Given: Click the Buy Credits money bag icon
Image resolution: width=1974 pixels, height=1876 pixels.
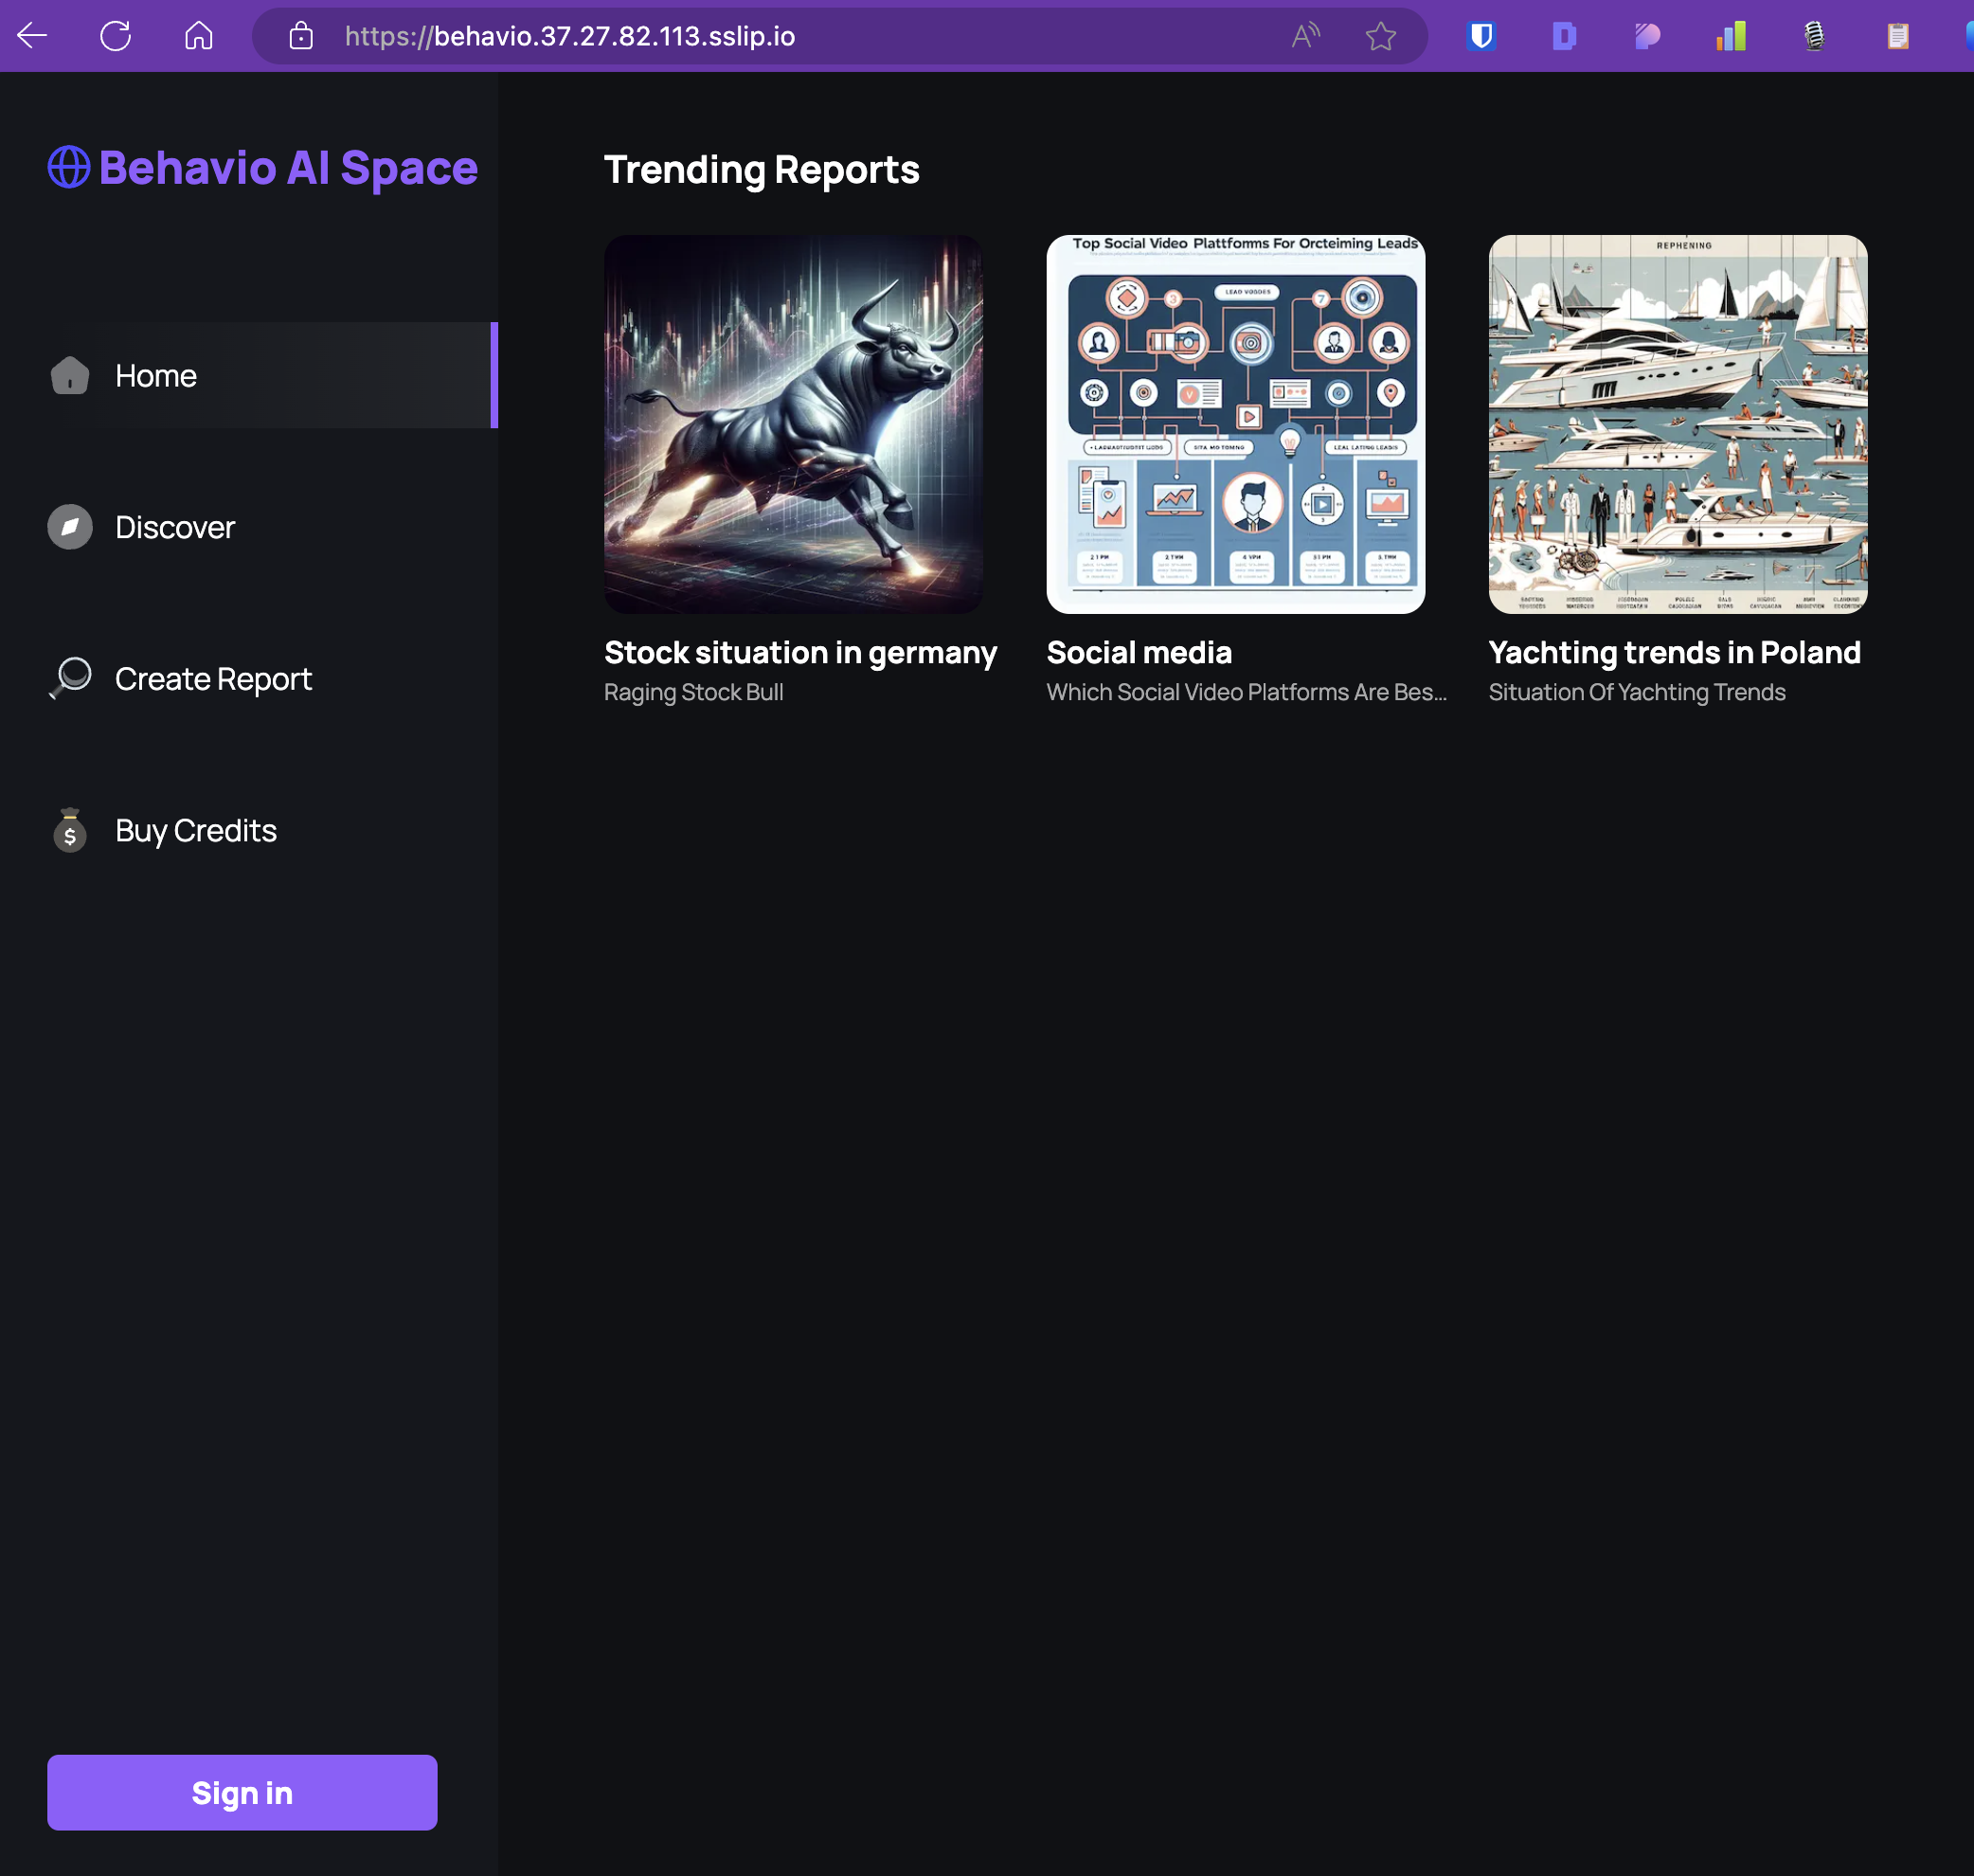Looking at the screenshot, I should (x=70, y=830).
